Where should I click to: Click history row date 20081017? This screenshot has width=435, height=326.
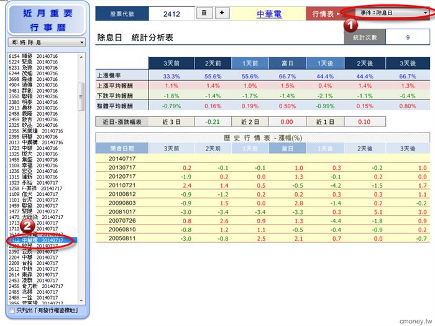[x=122, y=212]
